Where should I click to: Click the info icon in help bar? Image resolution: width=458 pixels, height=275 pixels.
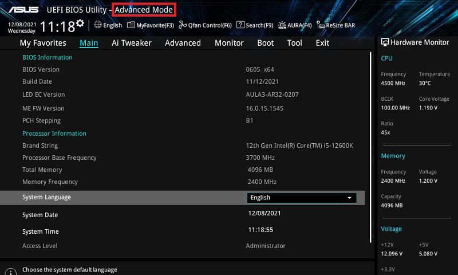point(11,272)
